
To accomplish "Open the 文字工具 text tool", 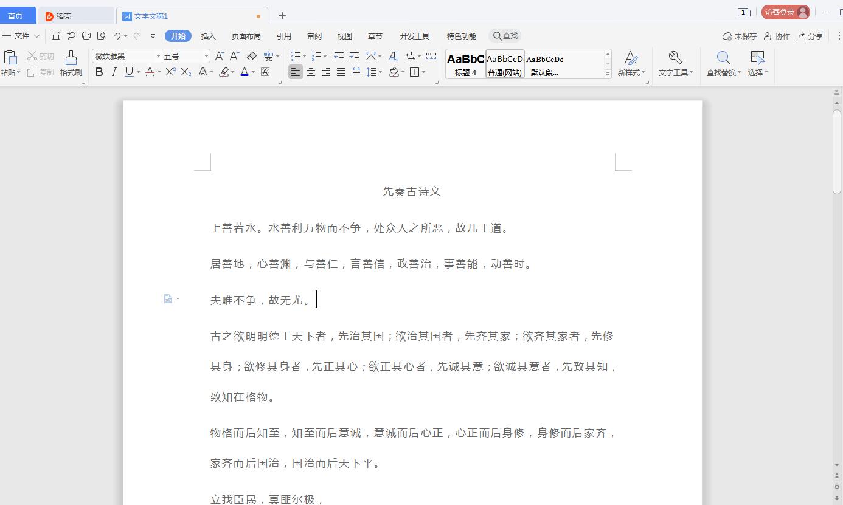I will (x=675, y=64).
